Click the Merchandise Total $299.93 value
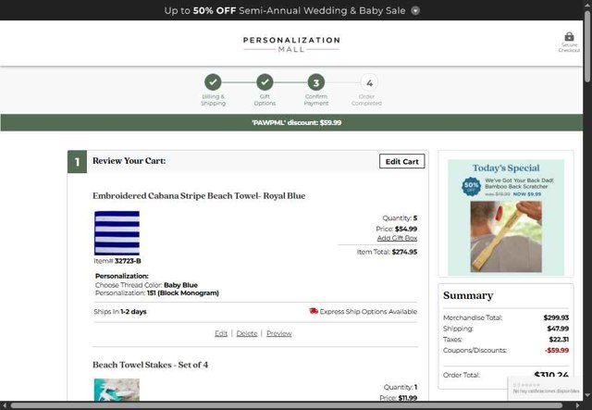The height and width of the screenshot is (410, 592). [x=556, y=317]
